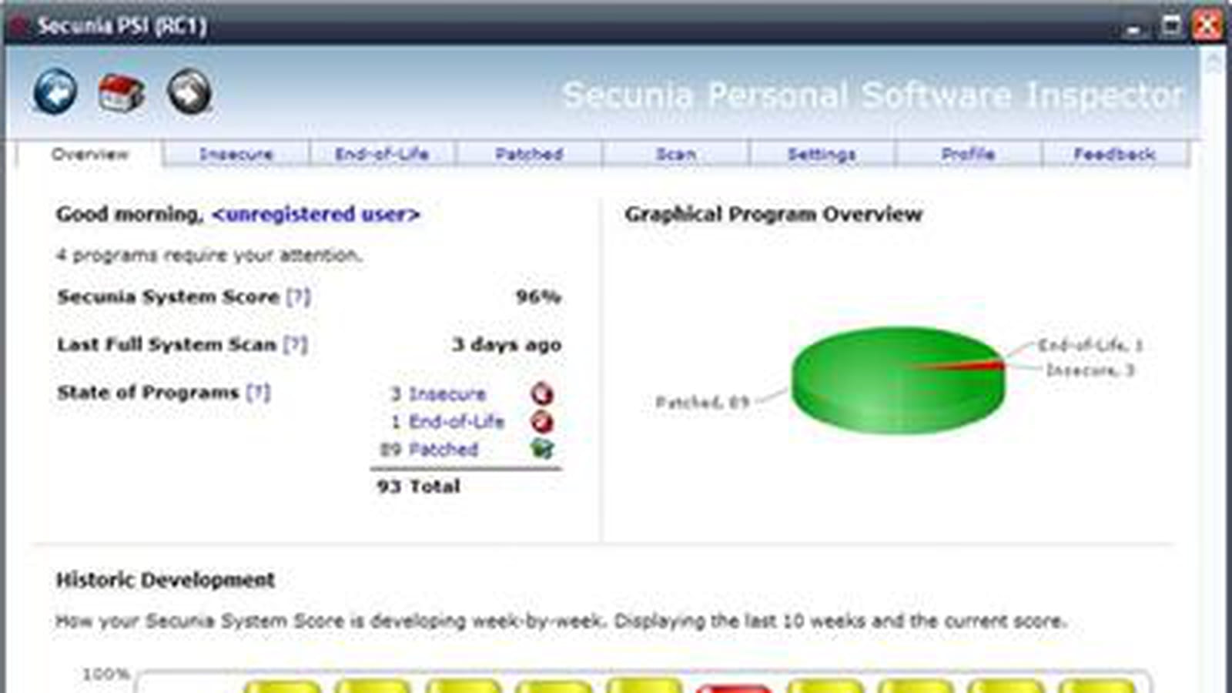Switch to the Patched tab
This screenshot has width=1232, height=693.
pos(529,154)
